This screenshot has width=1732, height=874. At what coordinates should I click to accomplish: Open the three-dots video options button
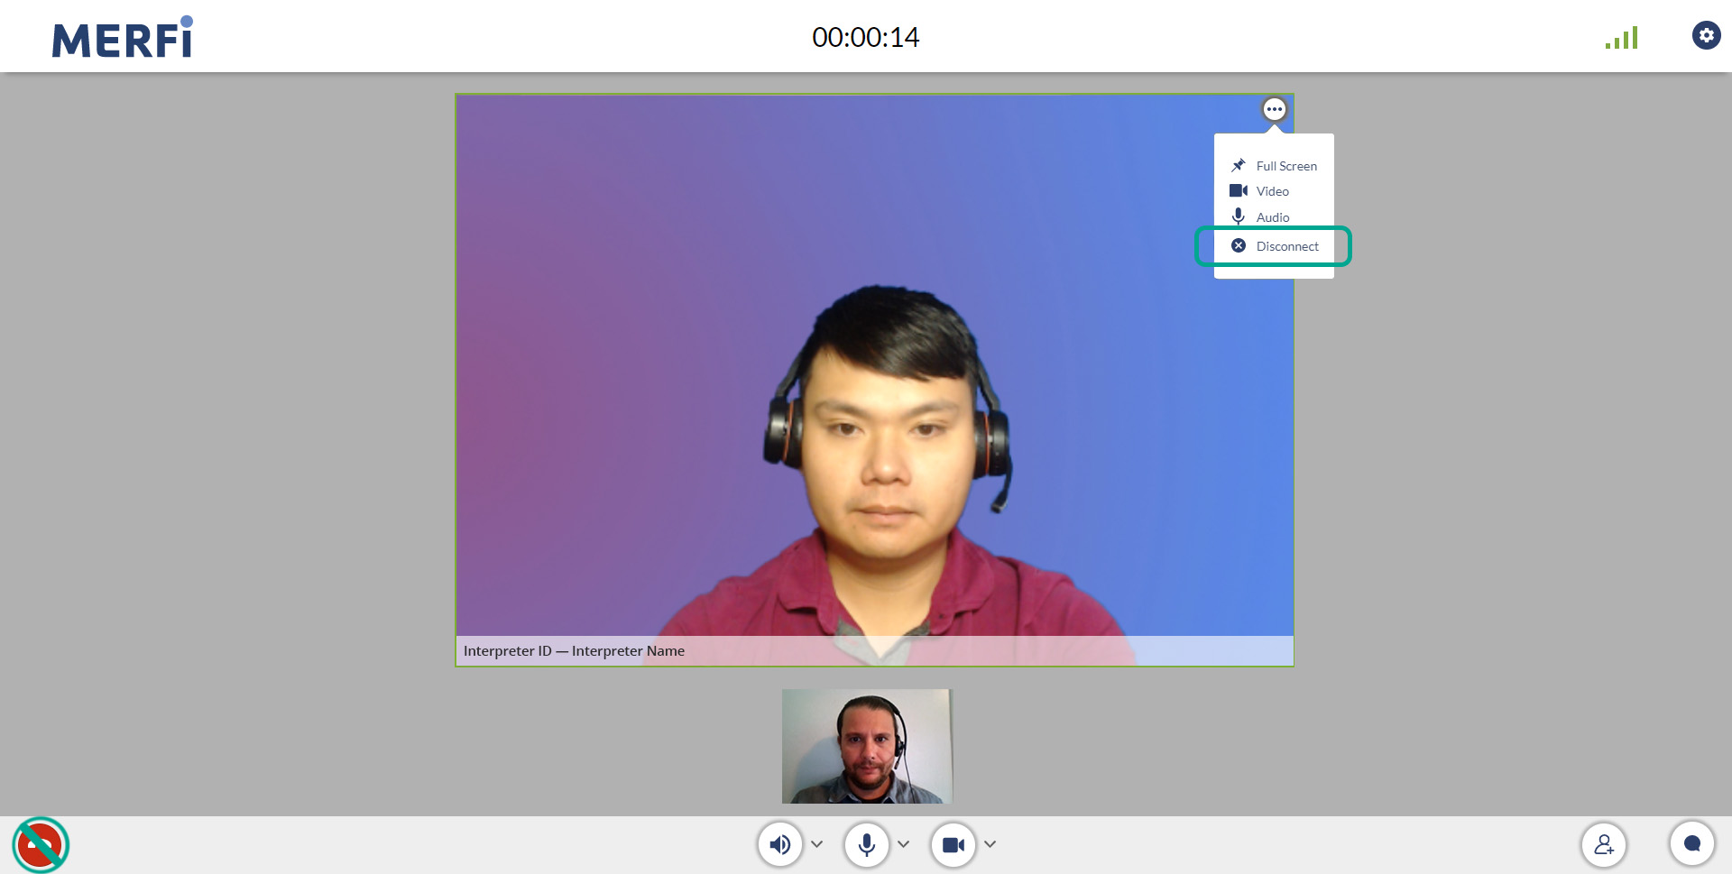[x=1274, y=109]
